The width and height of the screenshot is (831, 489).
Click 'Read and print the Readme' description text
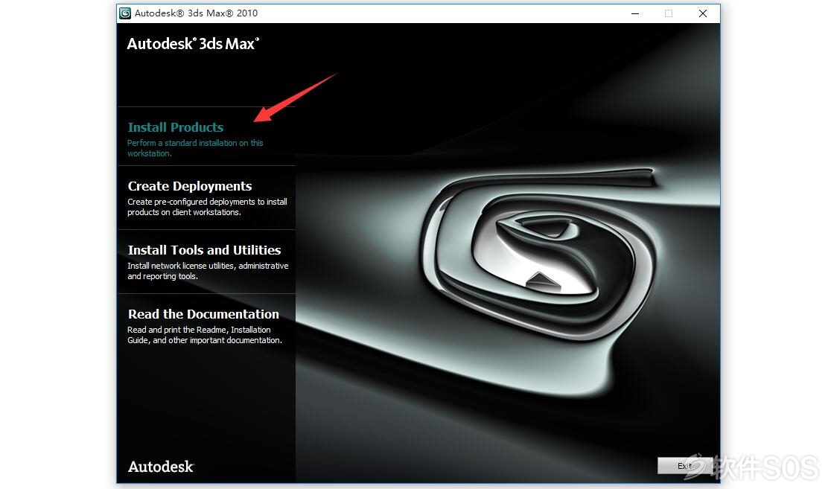coord(205,335)
